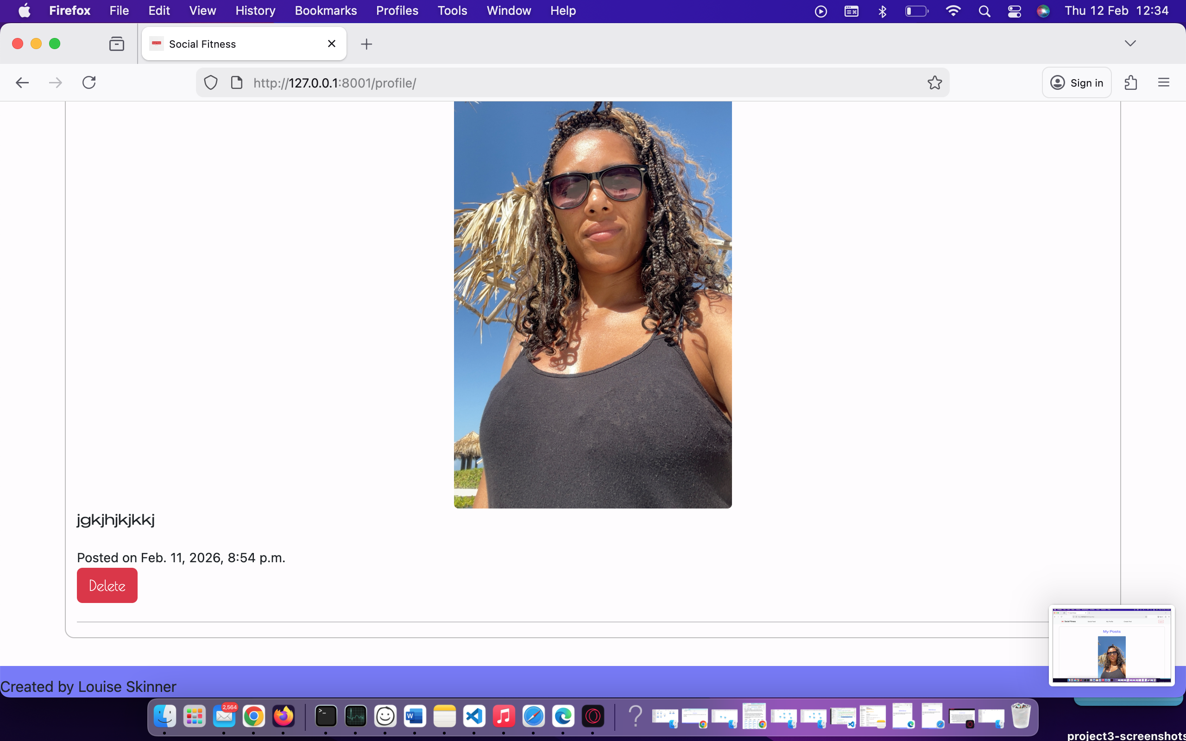Reload the current page
The height and width of the screenshot is (741, 1186).
pyautogui.click(x=88, y=82)
